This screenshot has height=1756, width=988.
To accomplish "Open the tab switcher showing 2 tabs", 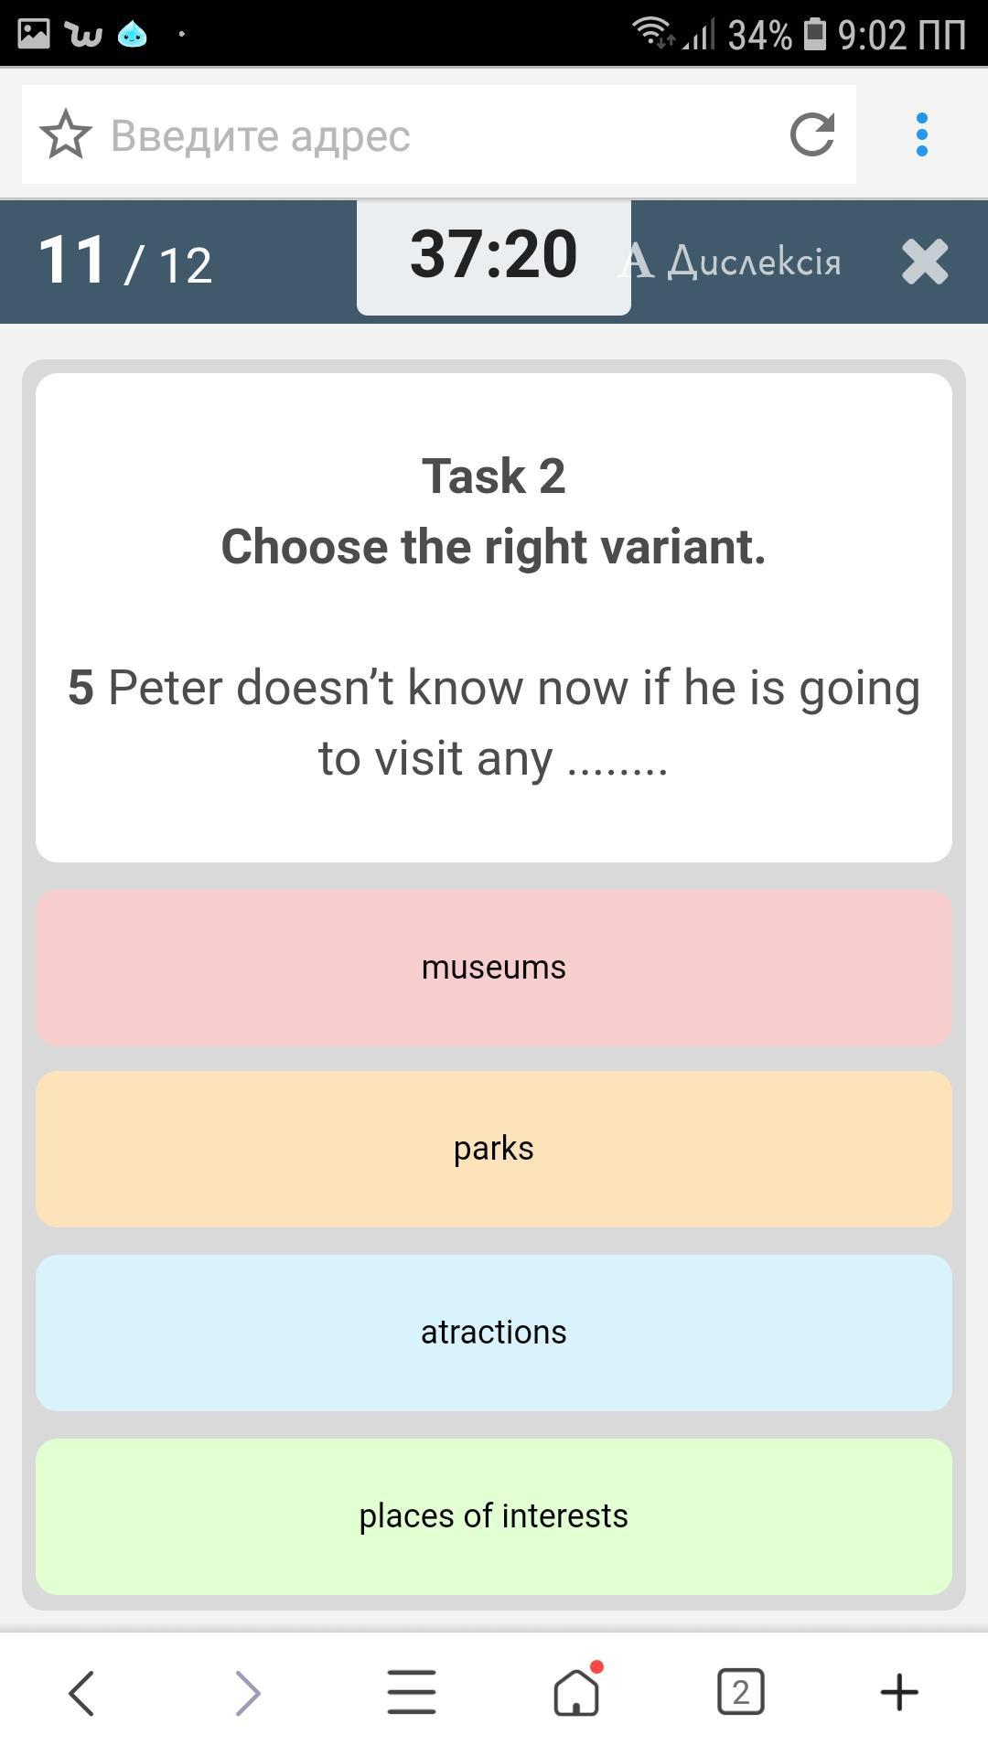I will point(741,1692).
